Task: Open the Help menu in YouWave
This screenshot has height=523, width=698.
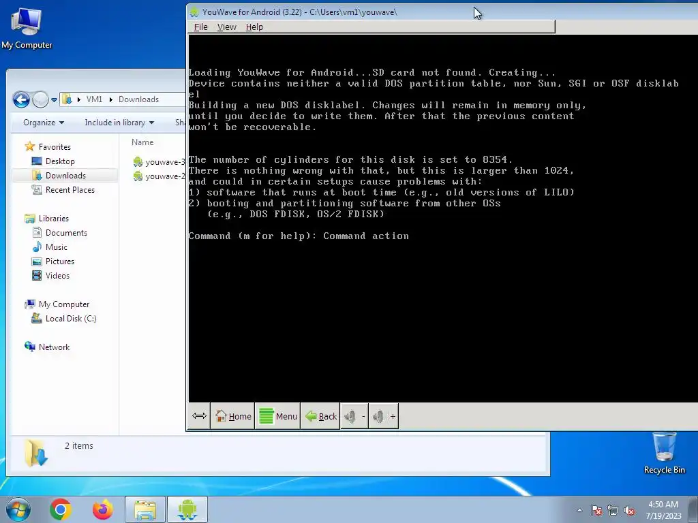Action: (254, 27)
